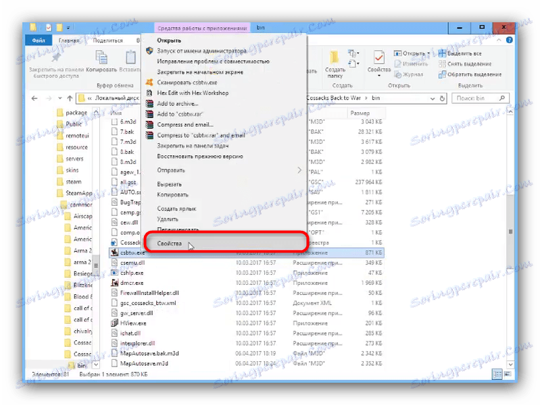
Task: Open the easy access dropdown icon
Action: coord(353,63)
